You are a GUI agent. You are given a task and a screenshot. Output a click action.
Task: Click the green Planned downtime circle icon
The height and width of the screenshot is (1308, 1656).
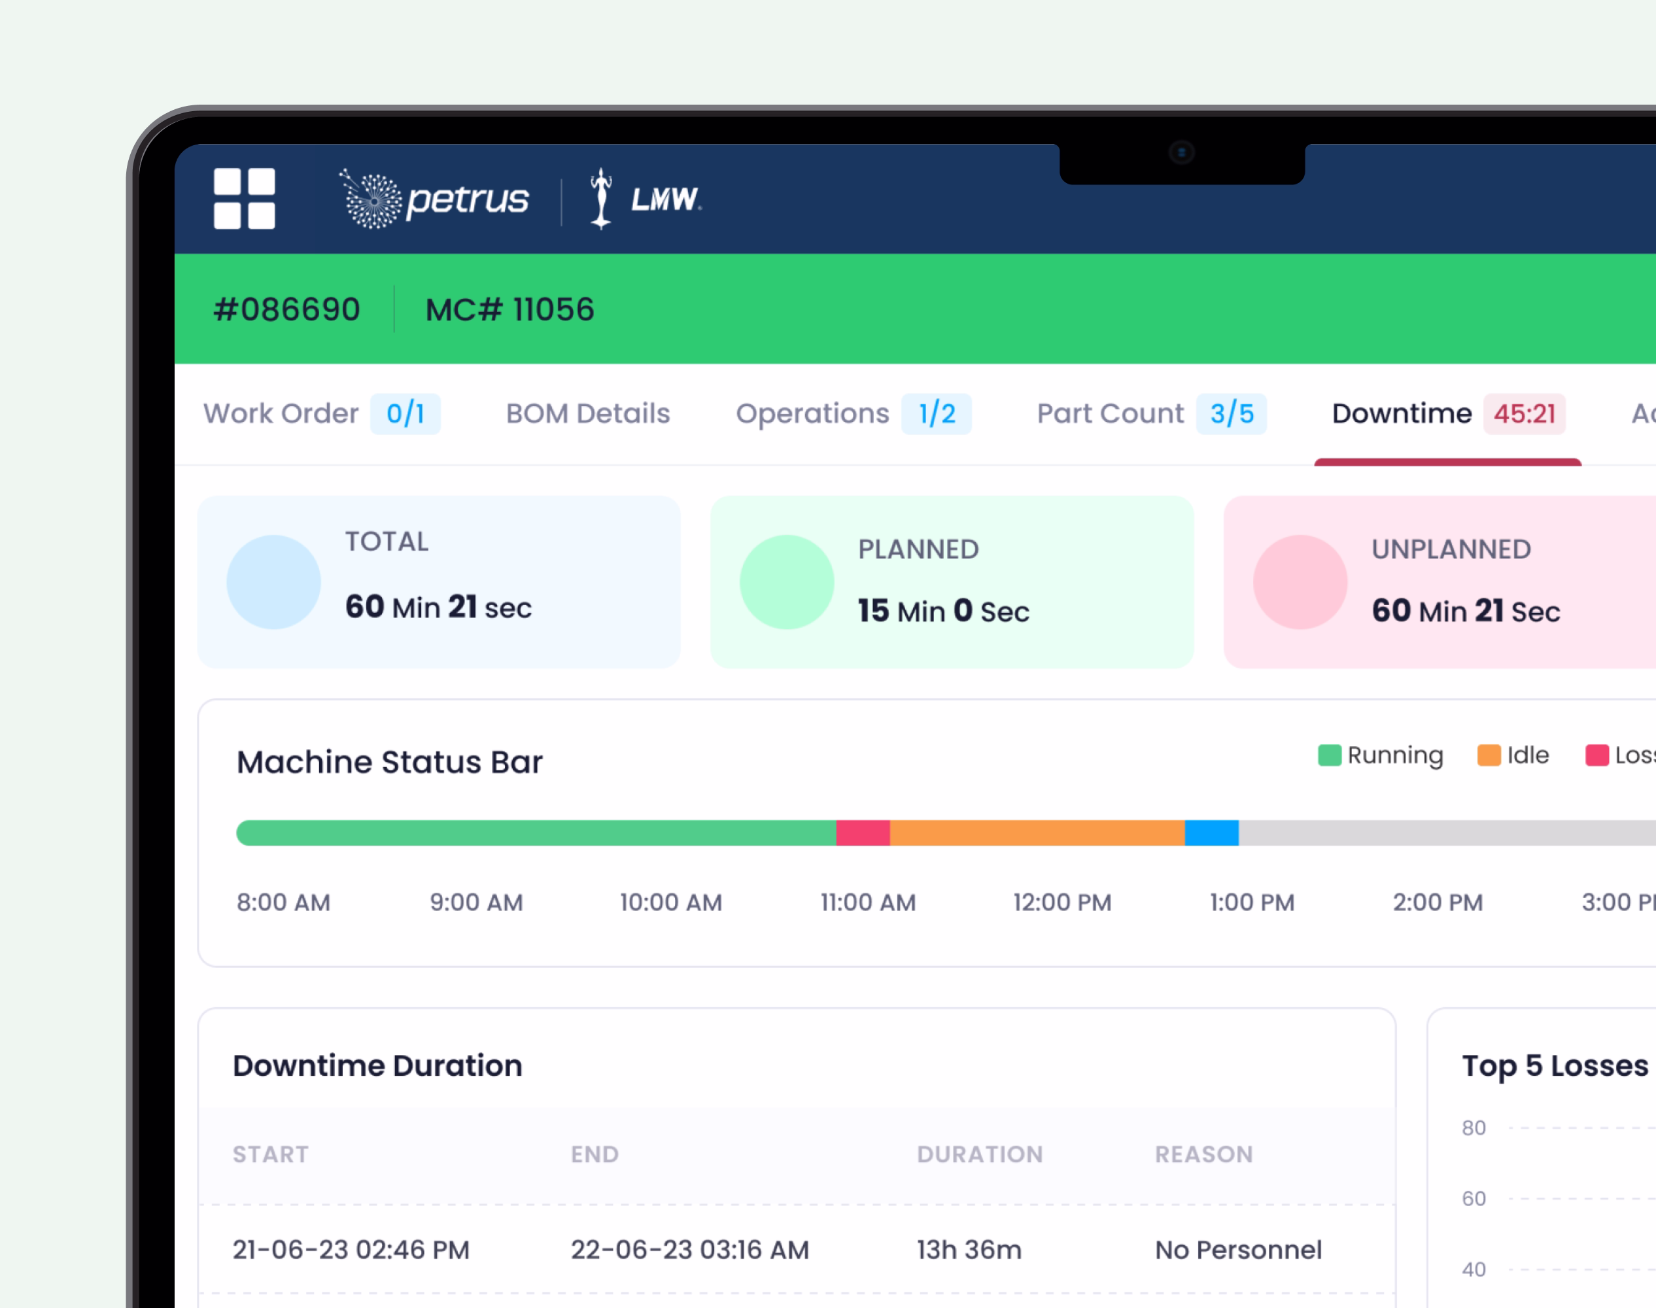pos(787,582)
